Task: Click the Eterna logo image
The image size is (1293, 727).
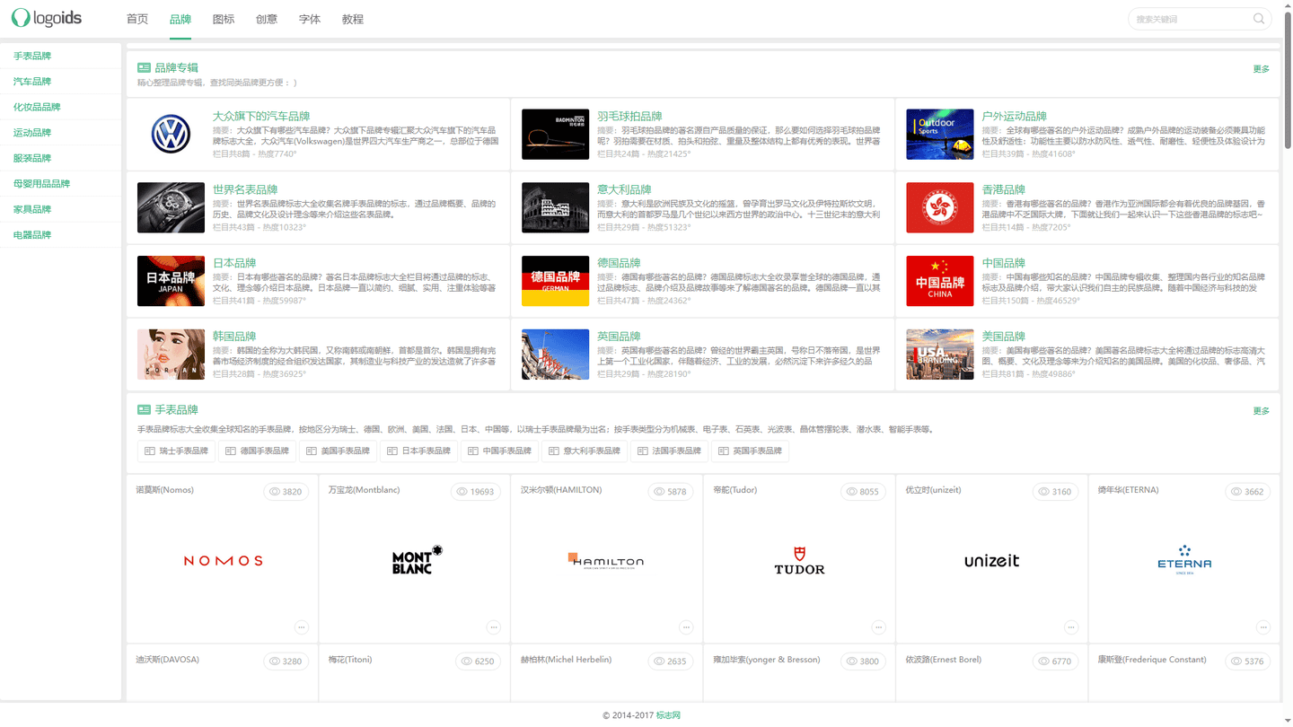Action: click(1184, 560)
